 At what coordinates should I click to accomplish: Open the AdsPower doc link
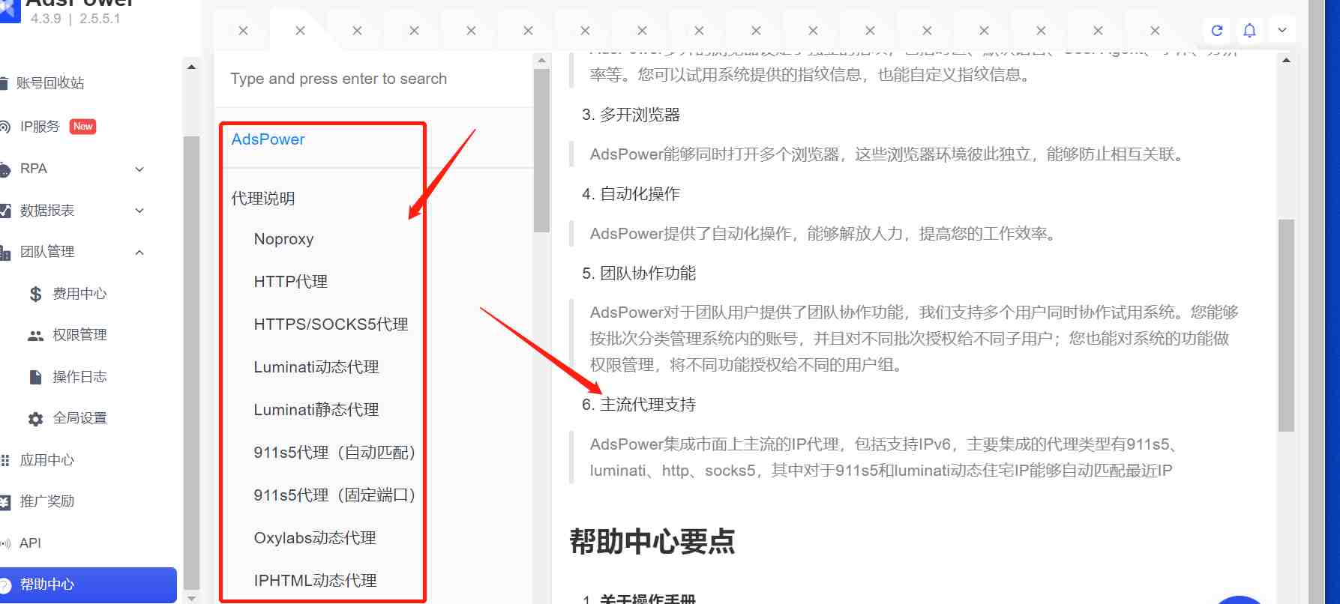[268, 139]
